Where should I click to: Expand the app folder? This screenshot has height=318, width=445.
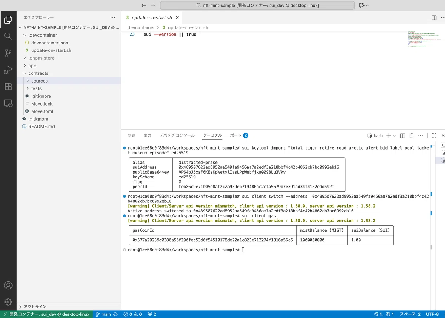pyautogui.click(x=69, y=66)
